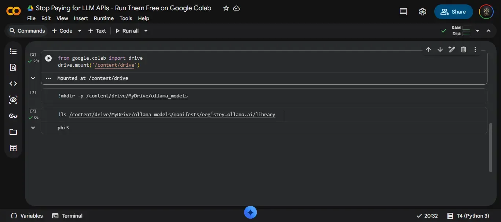This screenshot has width=501, height=222.
Task: View RAM and Disk resource usage
Action: tap(461, 31)
